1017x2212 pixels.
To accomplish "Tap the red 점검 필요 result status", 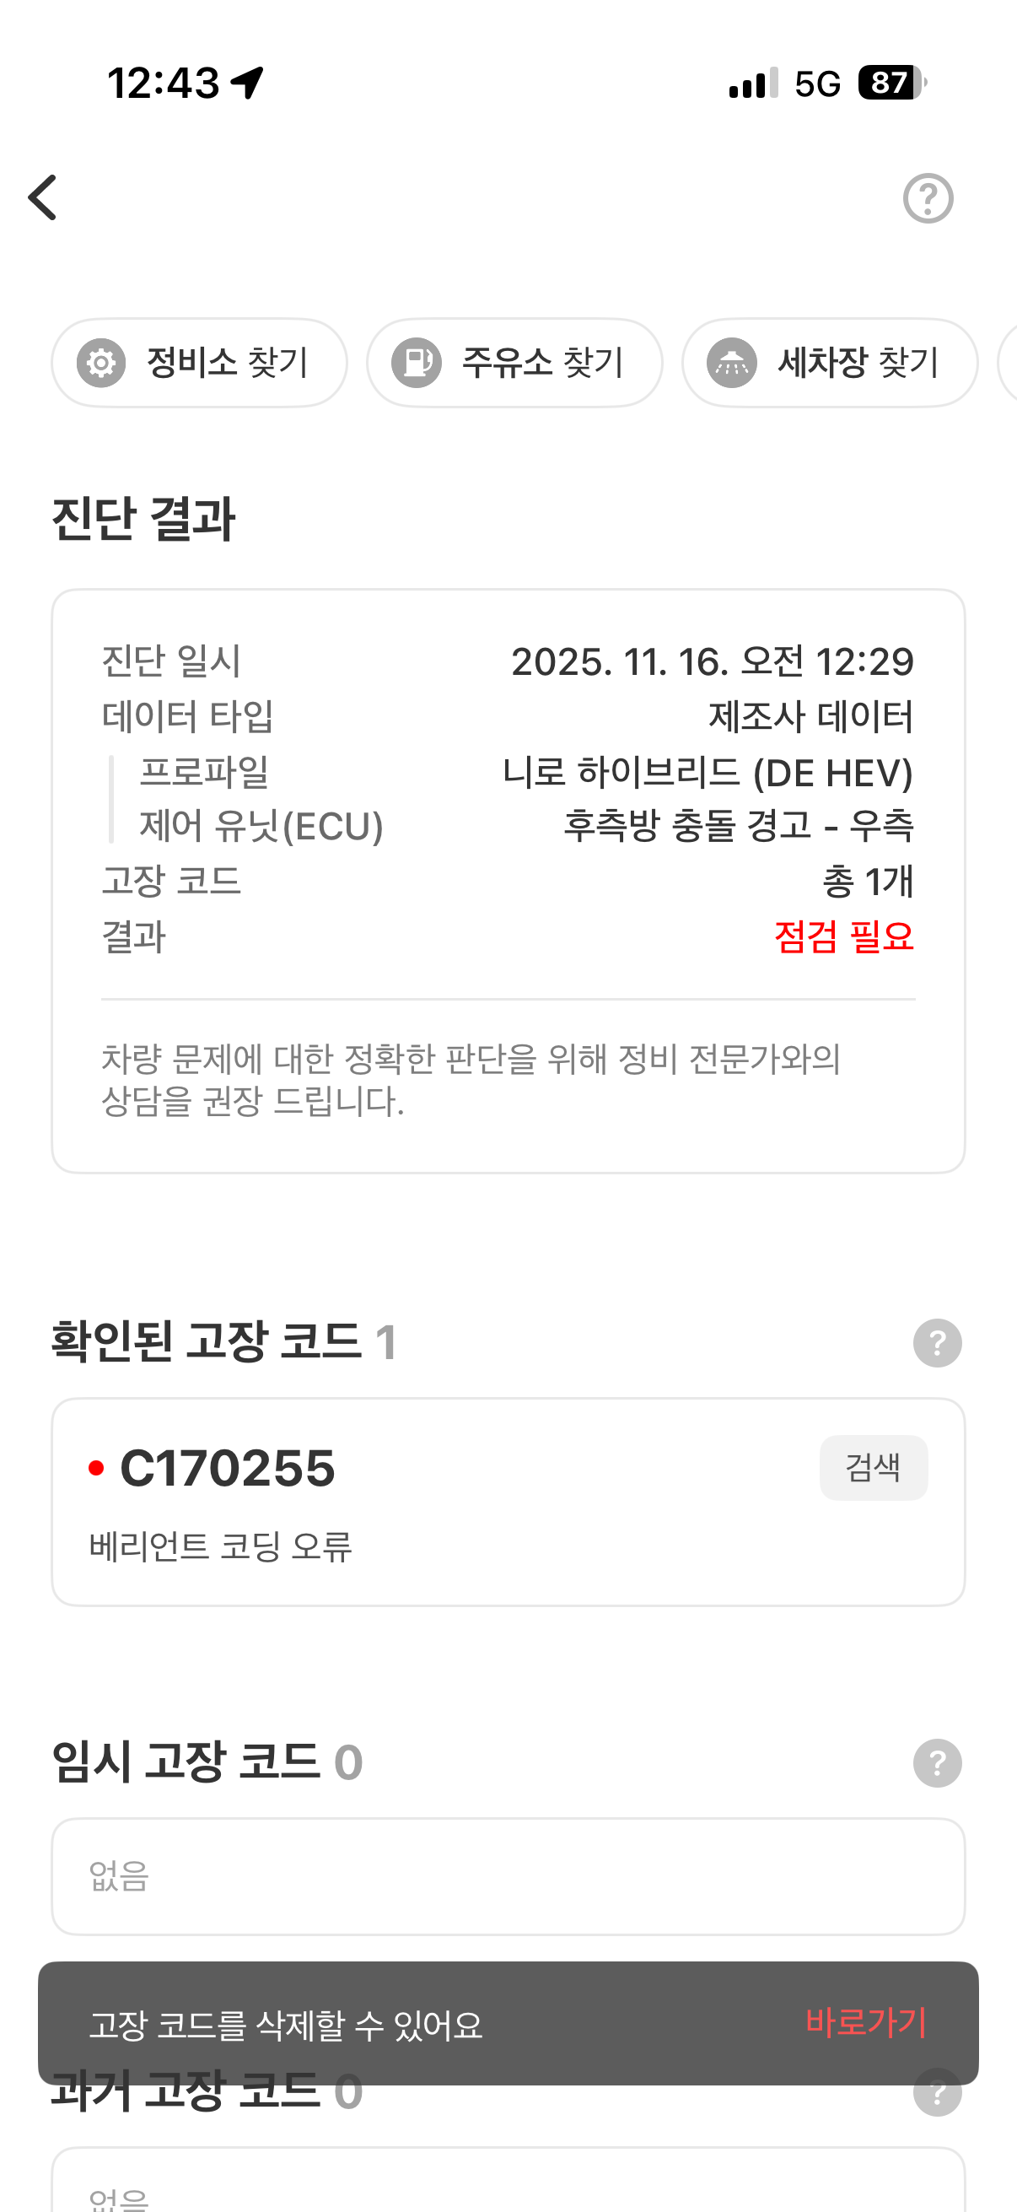I will click(842, 936).
